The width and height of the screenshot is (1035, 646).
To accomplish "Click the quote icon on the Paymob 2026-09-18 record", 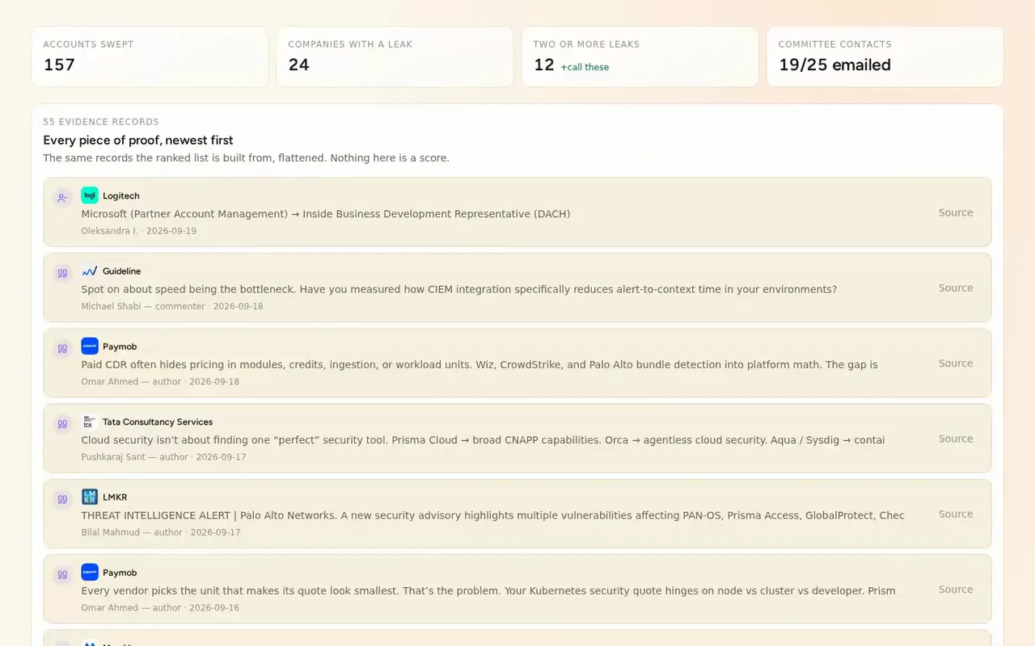I will click(x=62, y=349).
